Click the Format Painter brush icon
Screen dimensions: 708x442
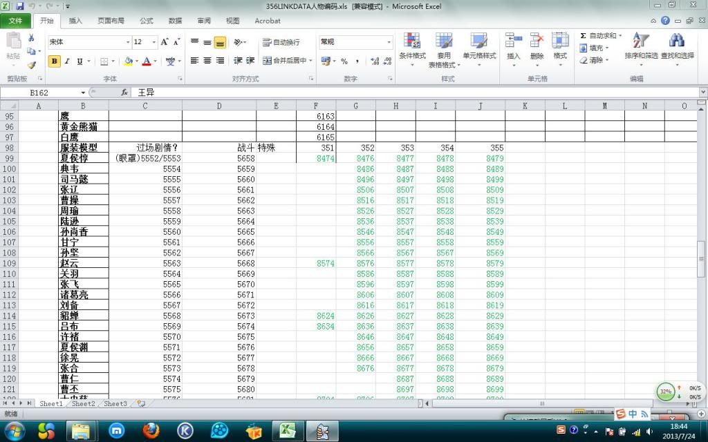pos(31,64)
